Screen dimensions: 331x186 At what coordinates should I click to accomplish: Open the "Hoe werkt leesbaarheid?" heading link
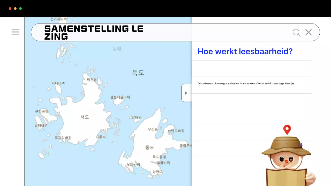point(245,51)
